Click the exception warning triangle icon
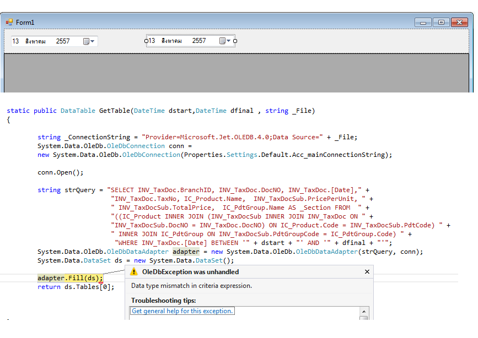 [133, 272]
